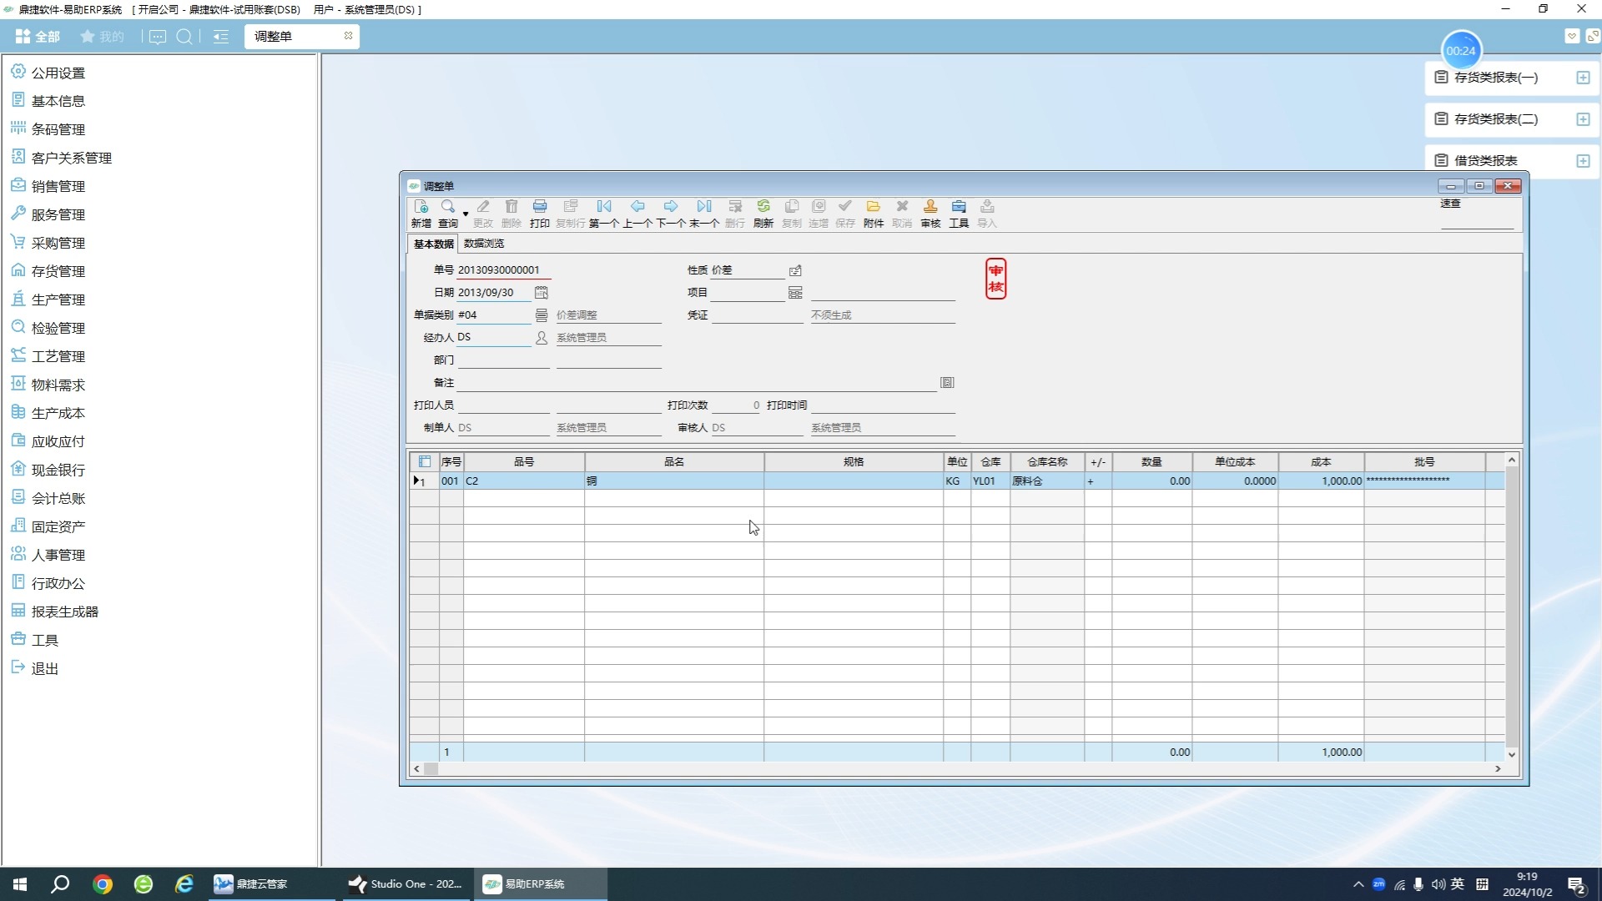The height and width of the screenshot is (901, 1602).
Task: Toggle the sidebar collapse icon in top bar
Action: (220, 37)
